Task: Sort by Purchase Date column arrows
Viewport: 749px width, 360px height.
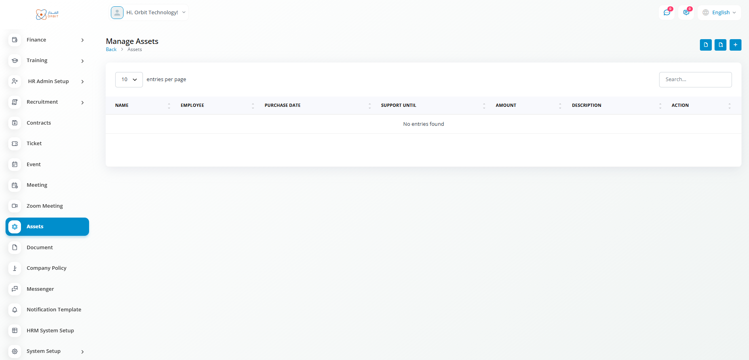Action: (370, 106)
